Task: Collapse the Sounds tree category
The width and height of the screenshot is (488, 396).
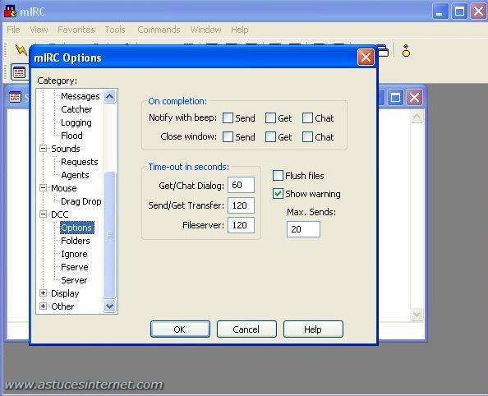Action: pyautogui.click(x=44, y=149)
